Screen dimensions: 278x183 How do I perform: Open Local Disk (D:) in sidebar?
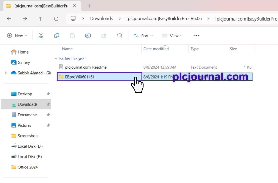pyautogui.click(x=30, y=146)
